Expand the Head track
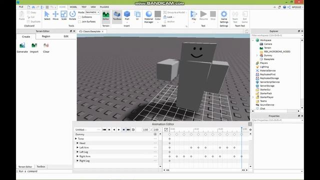Screen dimensions: 320x180 pyautogui.click(x=77, y=143)
